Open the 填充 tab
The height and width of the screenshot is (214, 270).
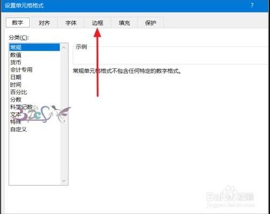[124, 23]
